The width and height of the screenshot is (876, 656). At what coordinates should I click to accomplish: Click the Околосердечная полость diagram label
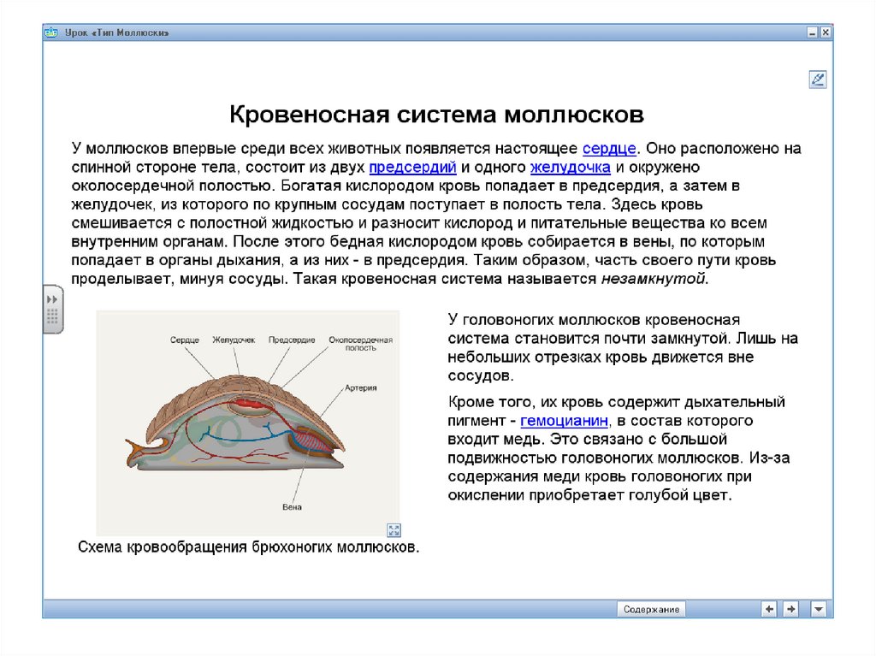[360, 344]
